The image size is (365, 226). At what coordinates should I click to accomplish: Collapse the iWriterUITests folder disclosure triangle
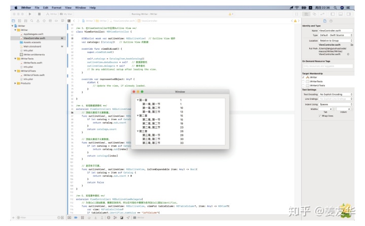pos(15,71)
